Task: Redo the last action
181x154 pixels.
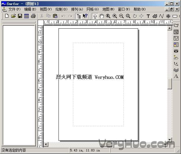Action: click(70, 16)
